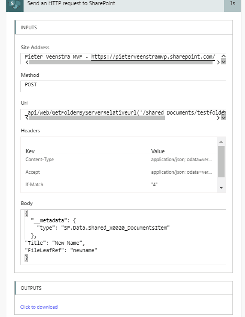This screenshot has height=317, width=245.
Task: Collapse the OUTPUTS section header
Action: pyautogui.click(x=124, y=288)
